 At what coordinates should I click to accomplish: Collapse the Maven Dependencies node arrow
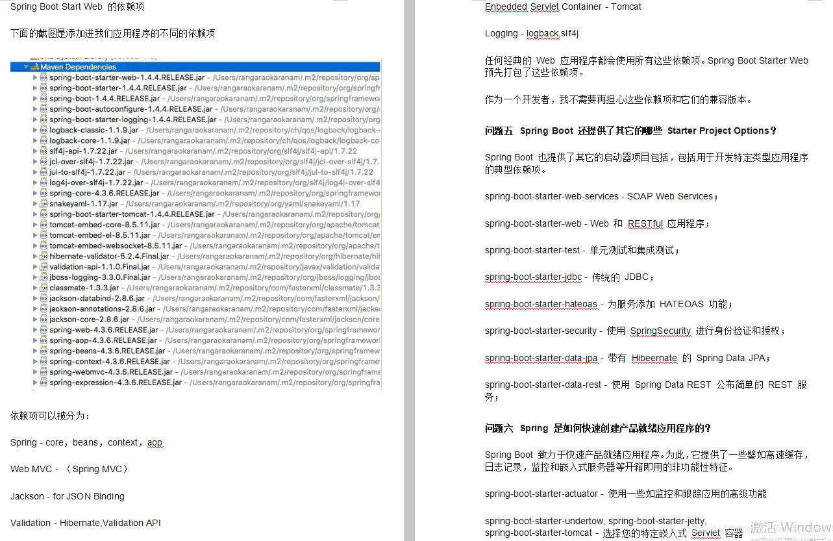pos(26,67)
